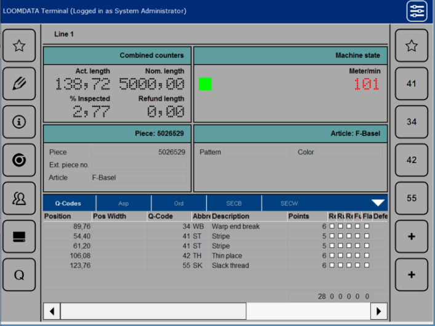Click the star icon in right sidebar
The image size is (435, 326).
pyautogui.click(x=412, y=46)
